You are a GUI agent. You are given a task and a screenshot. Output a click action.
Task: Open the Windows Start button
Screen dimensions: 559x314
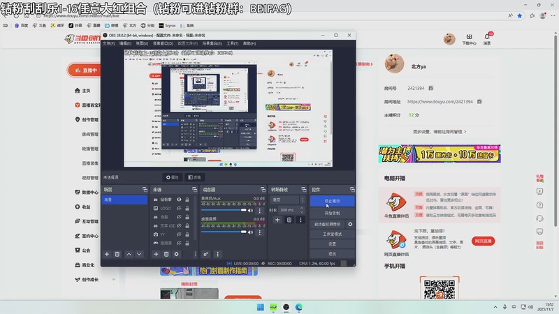(261, 307)
